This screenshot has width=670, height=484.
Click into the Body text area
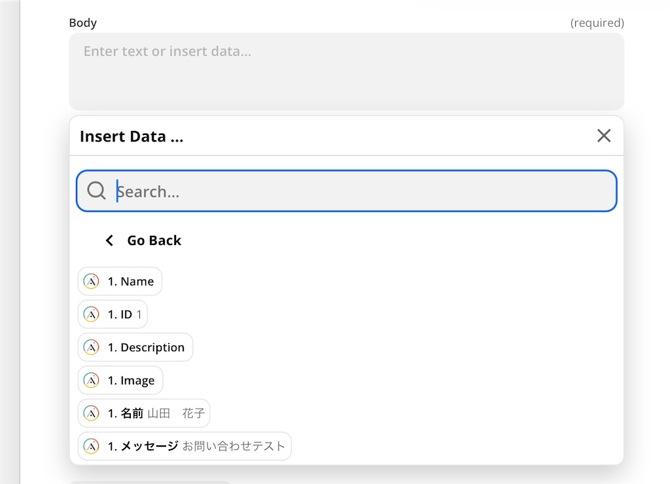346,71
